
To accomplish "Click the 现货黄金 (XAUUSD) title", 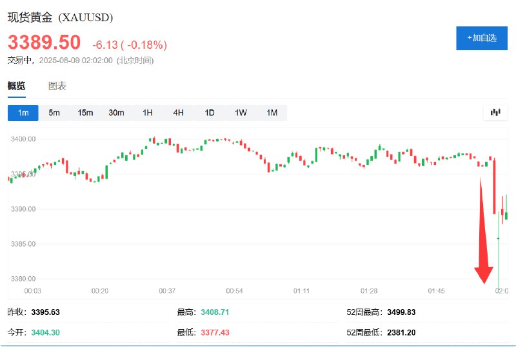I will (x=60, y=17).
